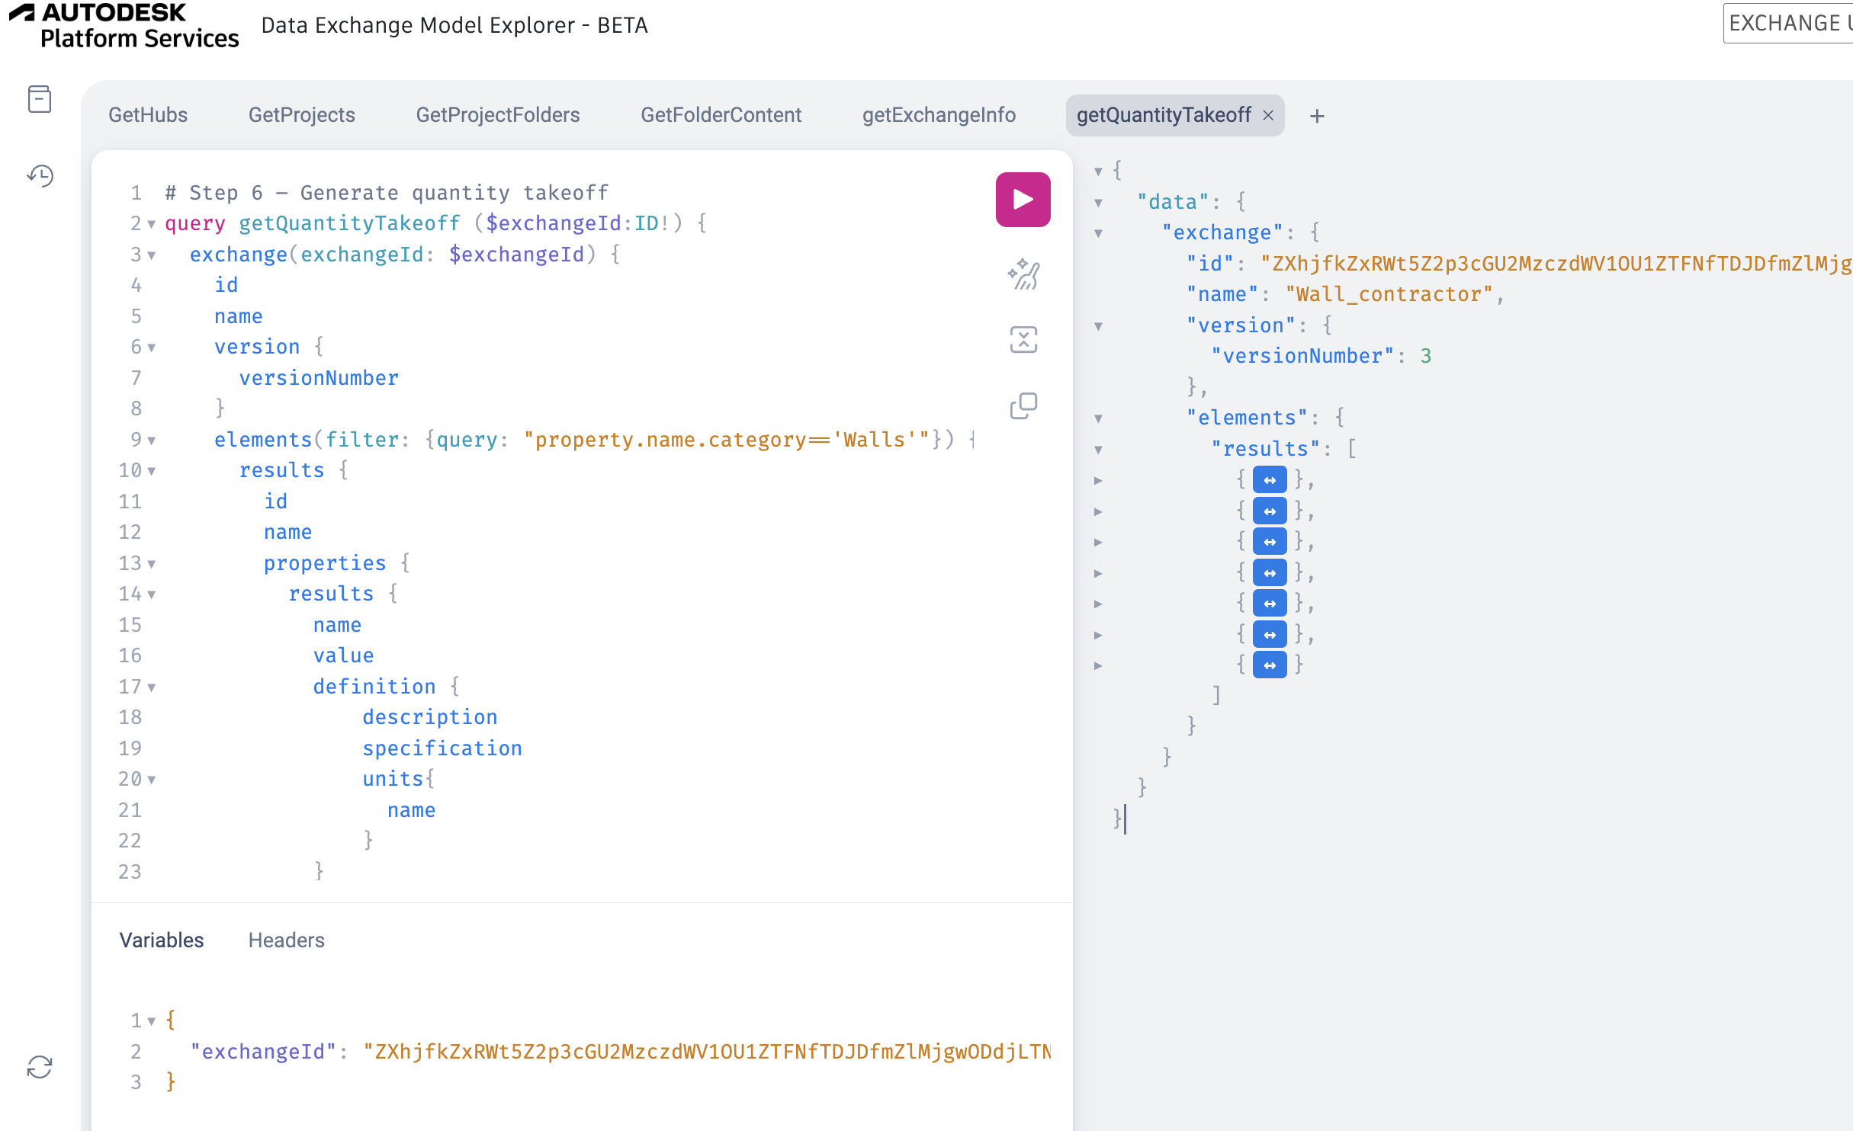Click the exchangeId variable value string
The height and width of the screenshot is (1131, 1853).
(707, 1052)
